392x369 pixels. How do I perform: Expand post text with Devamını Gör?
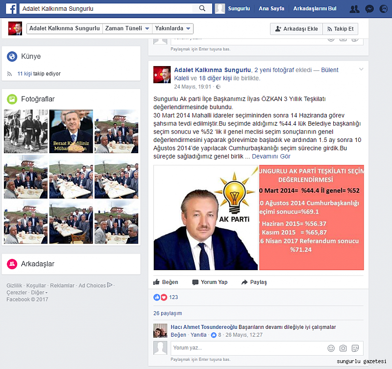click(271, 157)
